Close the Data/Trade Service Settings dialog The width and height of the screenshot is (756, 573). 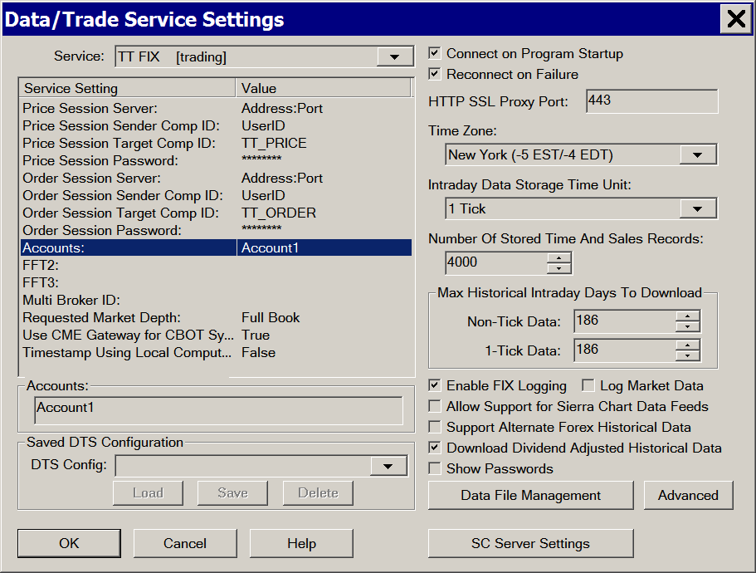[736, 19]
